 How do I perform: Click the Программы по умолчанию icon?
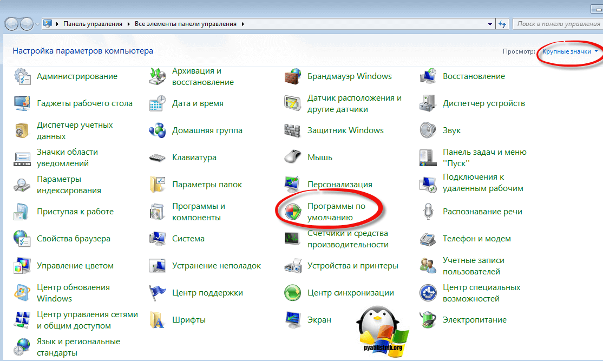[292, 212]
